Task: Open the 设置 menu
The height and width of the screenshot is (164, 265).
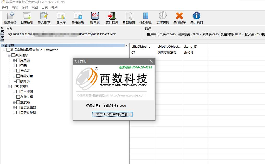Action: 25,7
